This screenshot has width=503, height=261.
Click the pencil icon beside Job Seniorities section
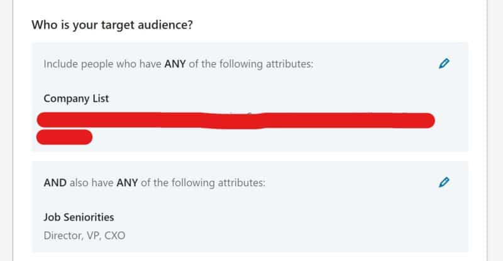[x=445, y=182]
